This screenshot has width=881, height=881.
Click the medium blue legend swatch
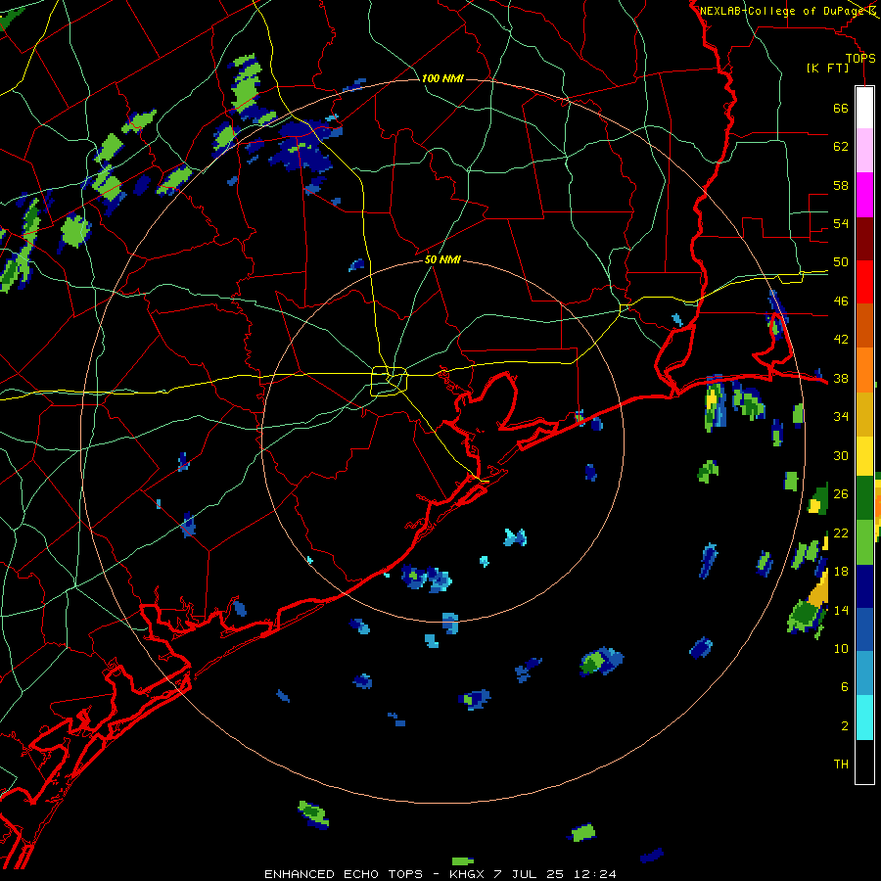(x=864, y=629)
